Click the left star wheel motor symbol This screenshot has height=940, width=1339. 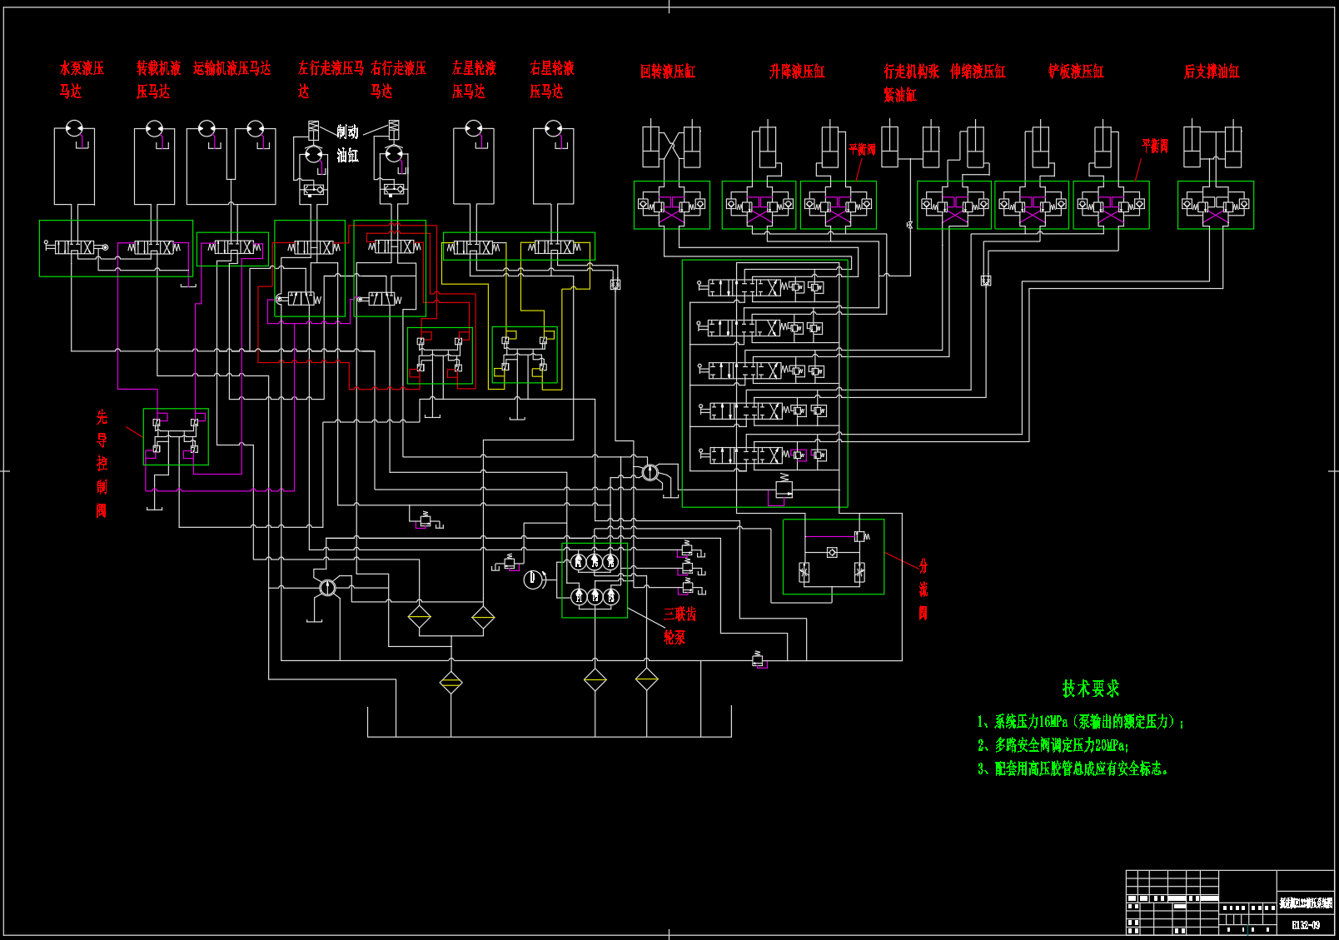[474, 129]
